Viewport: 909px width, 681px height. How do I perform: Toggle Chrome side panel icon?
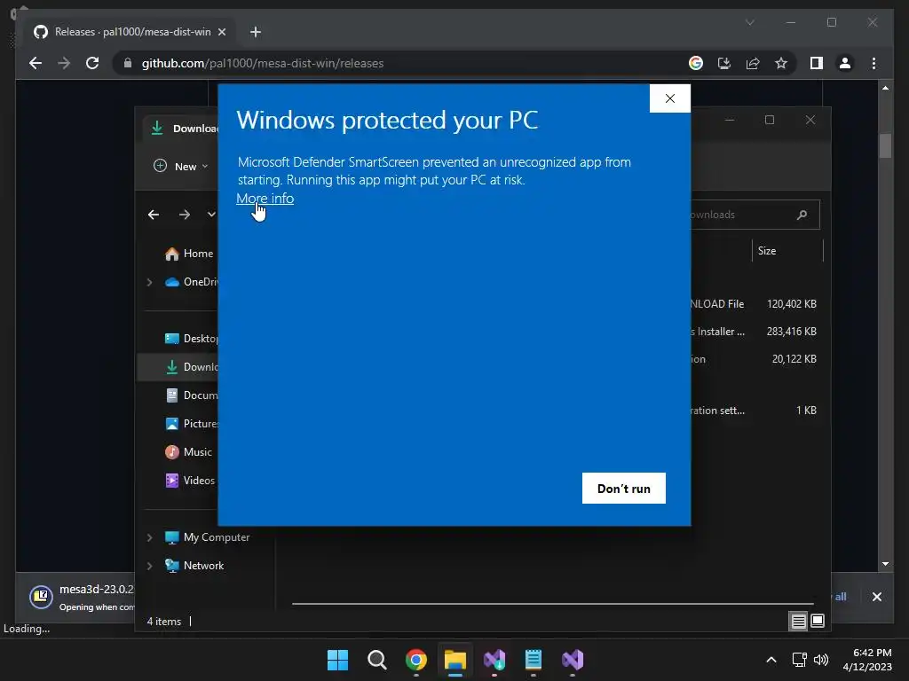(x=817, y=63)
